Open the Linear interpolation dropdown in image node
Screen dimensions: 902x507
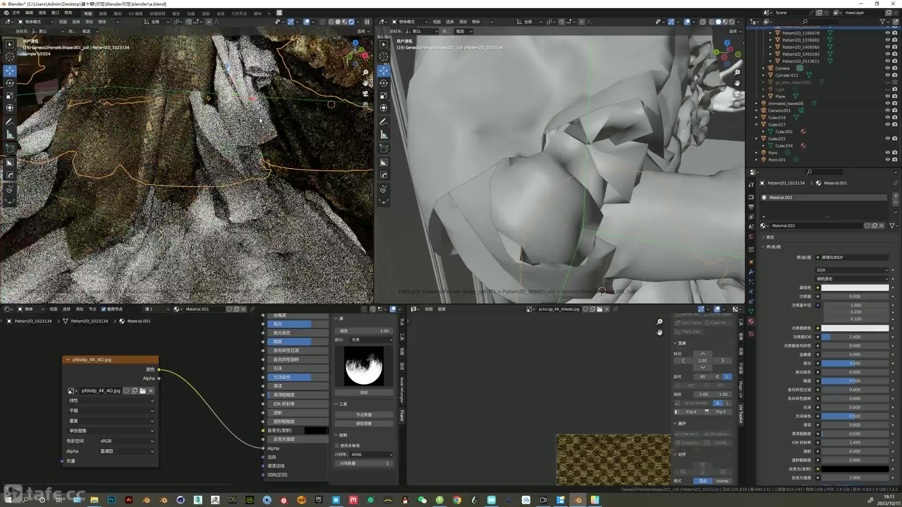[x=111, y=401]
